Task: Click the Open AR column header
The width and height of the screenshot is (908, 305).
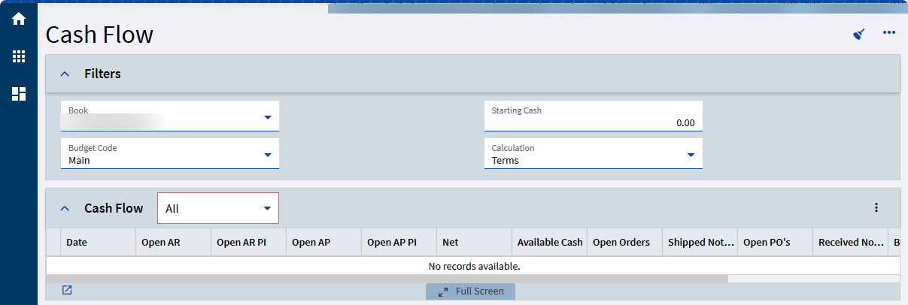Action: point(174,243)
